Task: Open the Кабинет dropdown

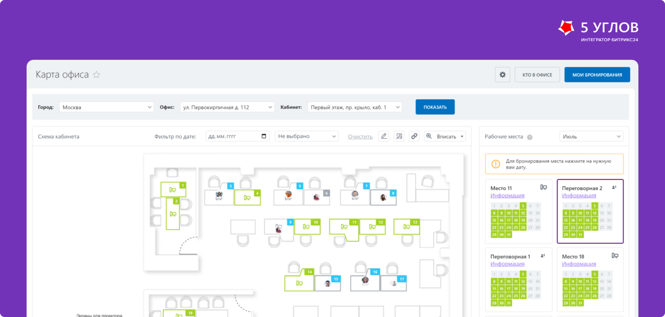Action: click(x=355, y=107)
